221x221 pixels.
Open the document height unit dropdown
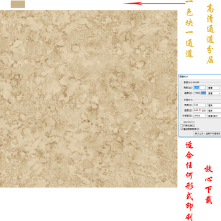pos(214,110)
